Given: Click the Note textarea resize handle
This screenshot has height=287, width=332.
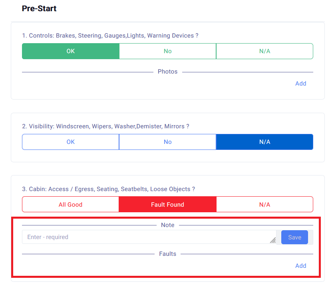Looking at the screenshot, I should pyautogui.click(x=272, y=240).
